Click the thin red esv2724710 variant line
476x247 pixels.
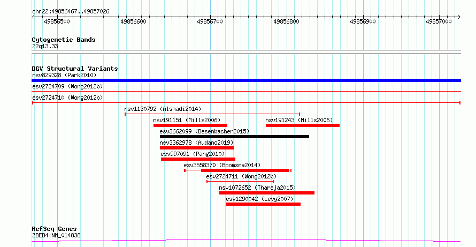click(x=246, y=103)
